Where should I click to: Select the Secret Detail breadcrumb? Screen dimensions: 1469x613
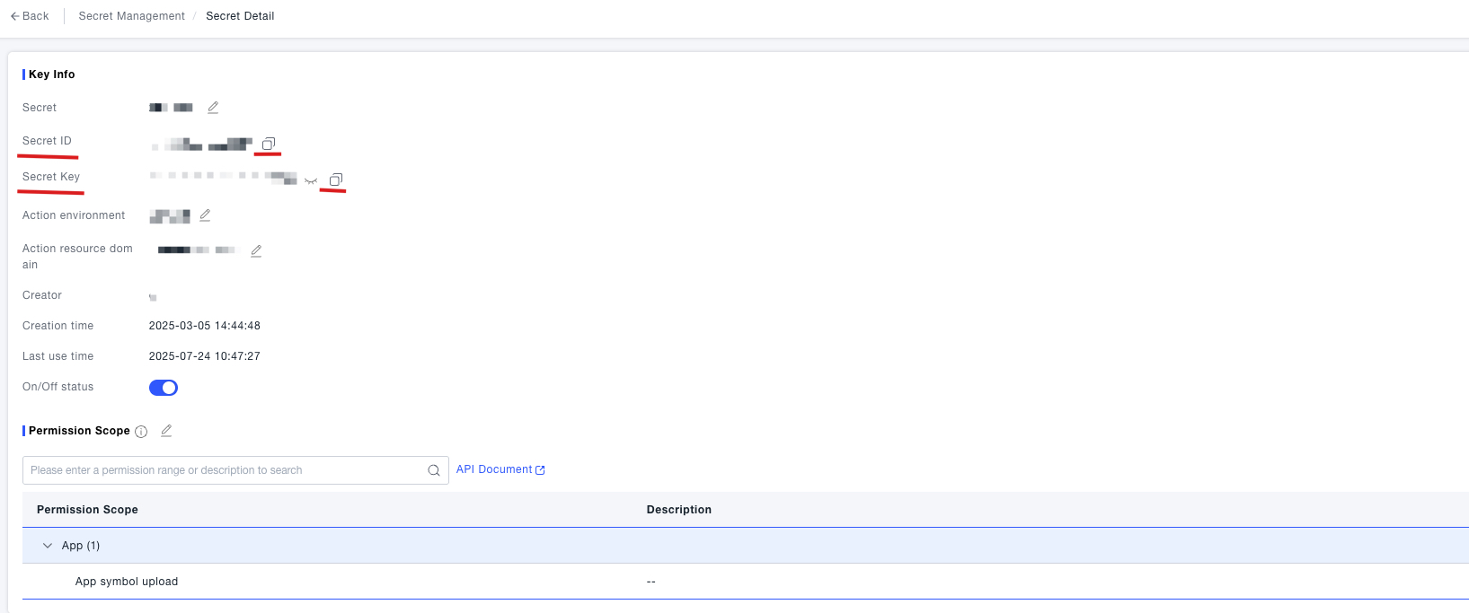[240, 16]
